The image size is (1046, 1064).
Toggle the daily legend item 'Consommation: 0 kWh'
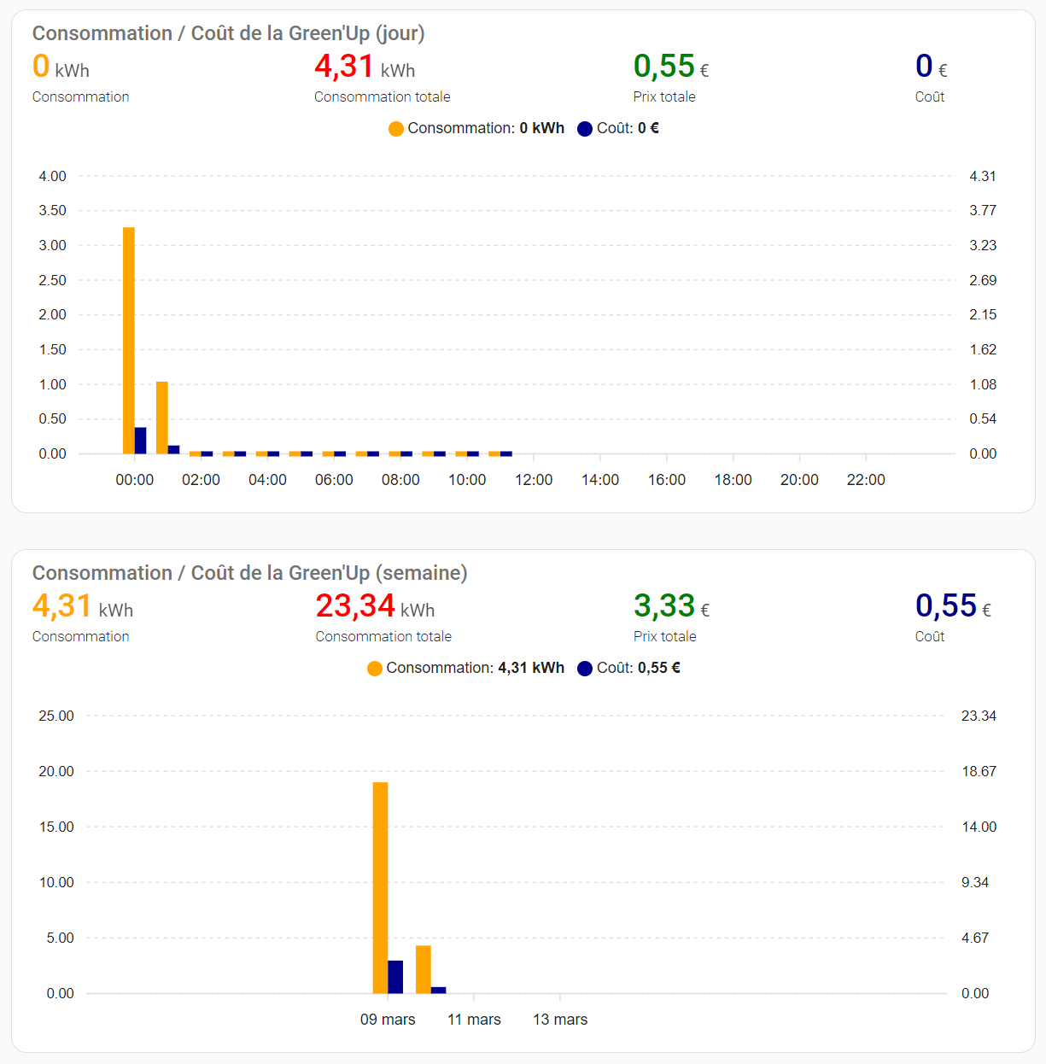pos(476,128)
